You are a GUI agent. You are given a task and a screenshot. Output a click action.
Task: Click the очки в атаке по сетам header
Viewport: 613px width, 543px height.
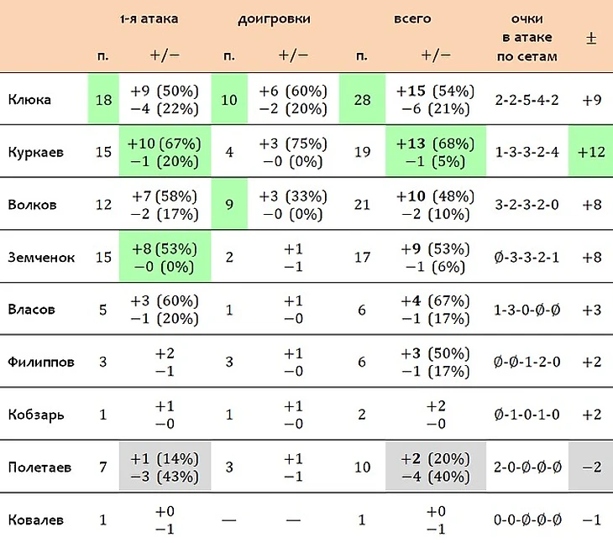527,38
